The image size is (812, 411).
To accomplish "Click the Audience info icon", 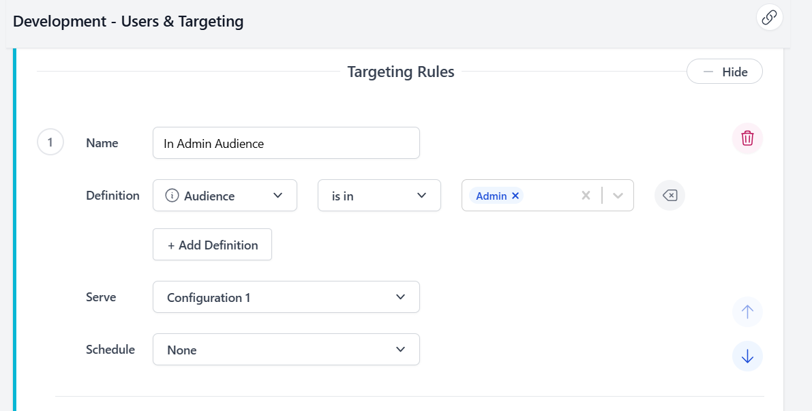I will tap(172, 195).
